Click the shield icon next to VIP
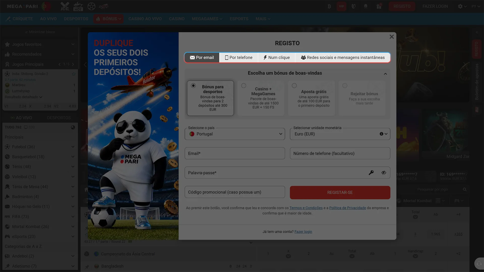The height and width of the screenshot is (272, 484). [353, 6]
